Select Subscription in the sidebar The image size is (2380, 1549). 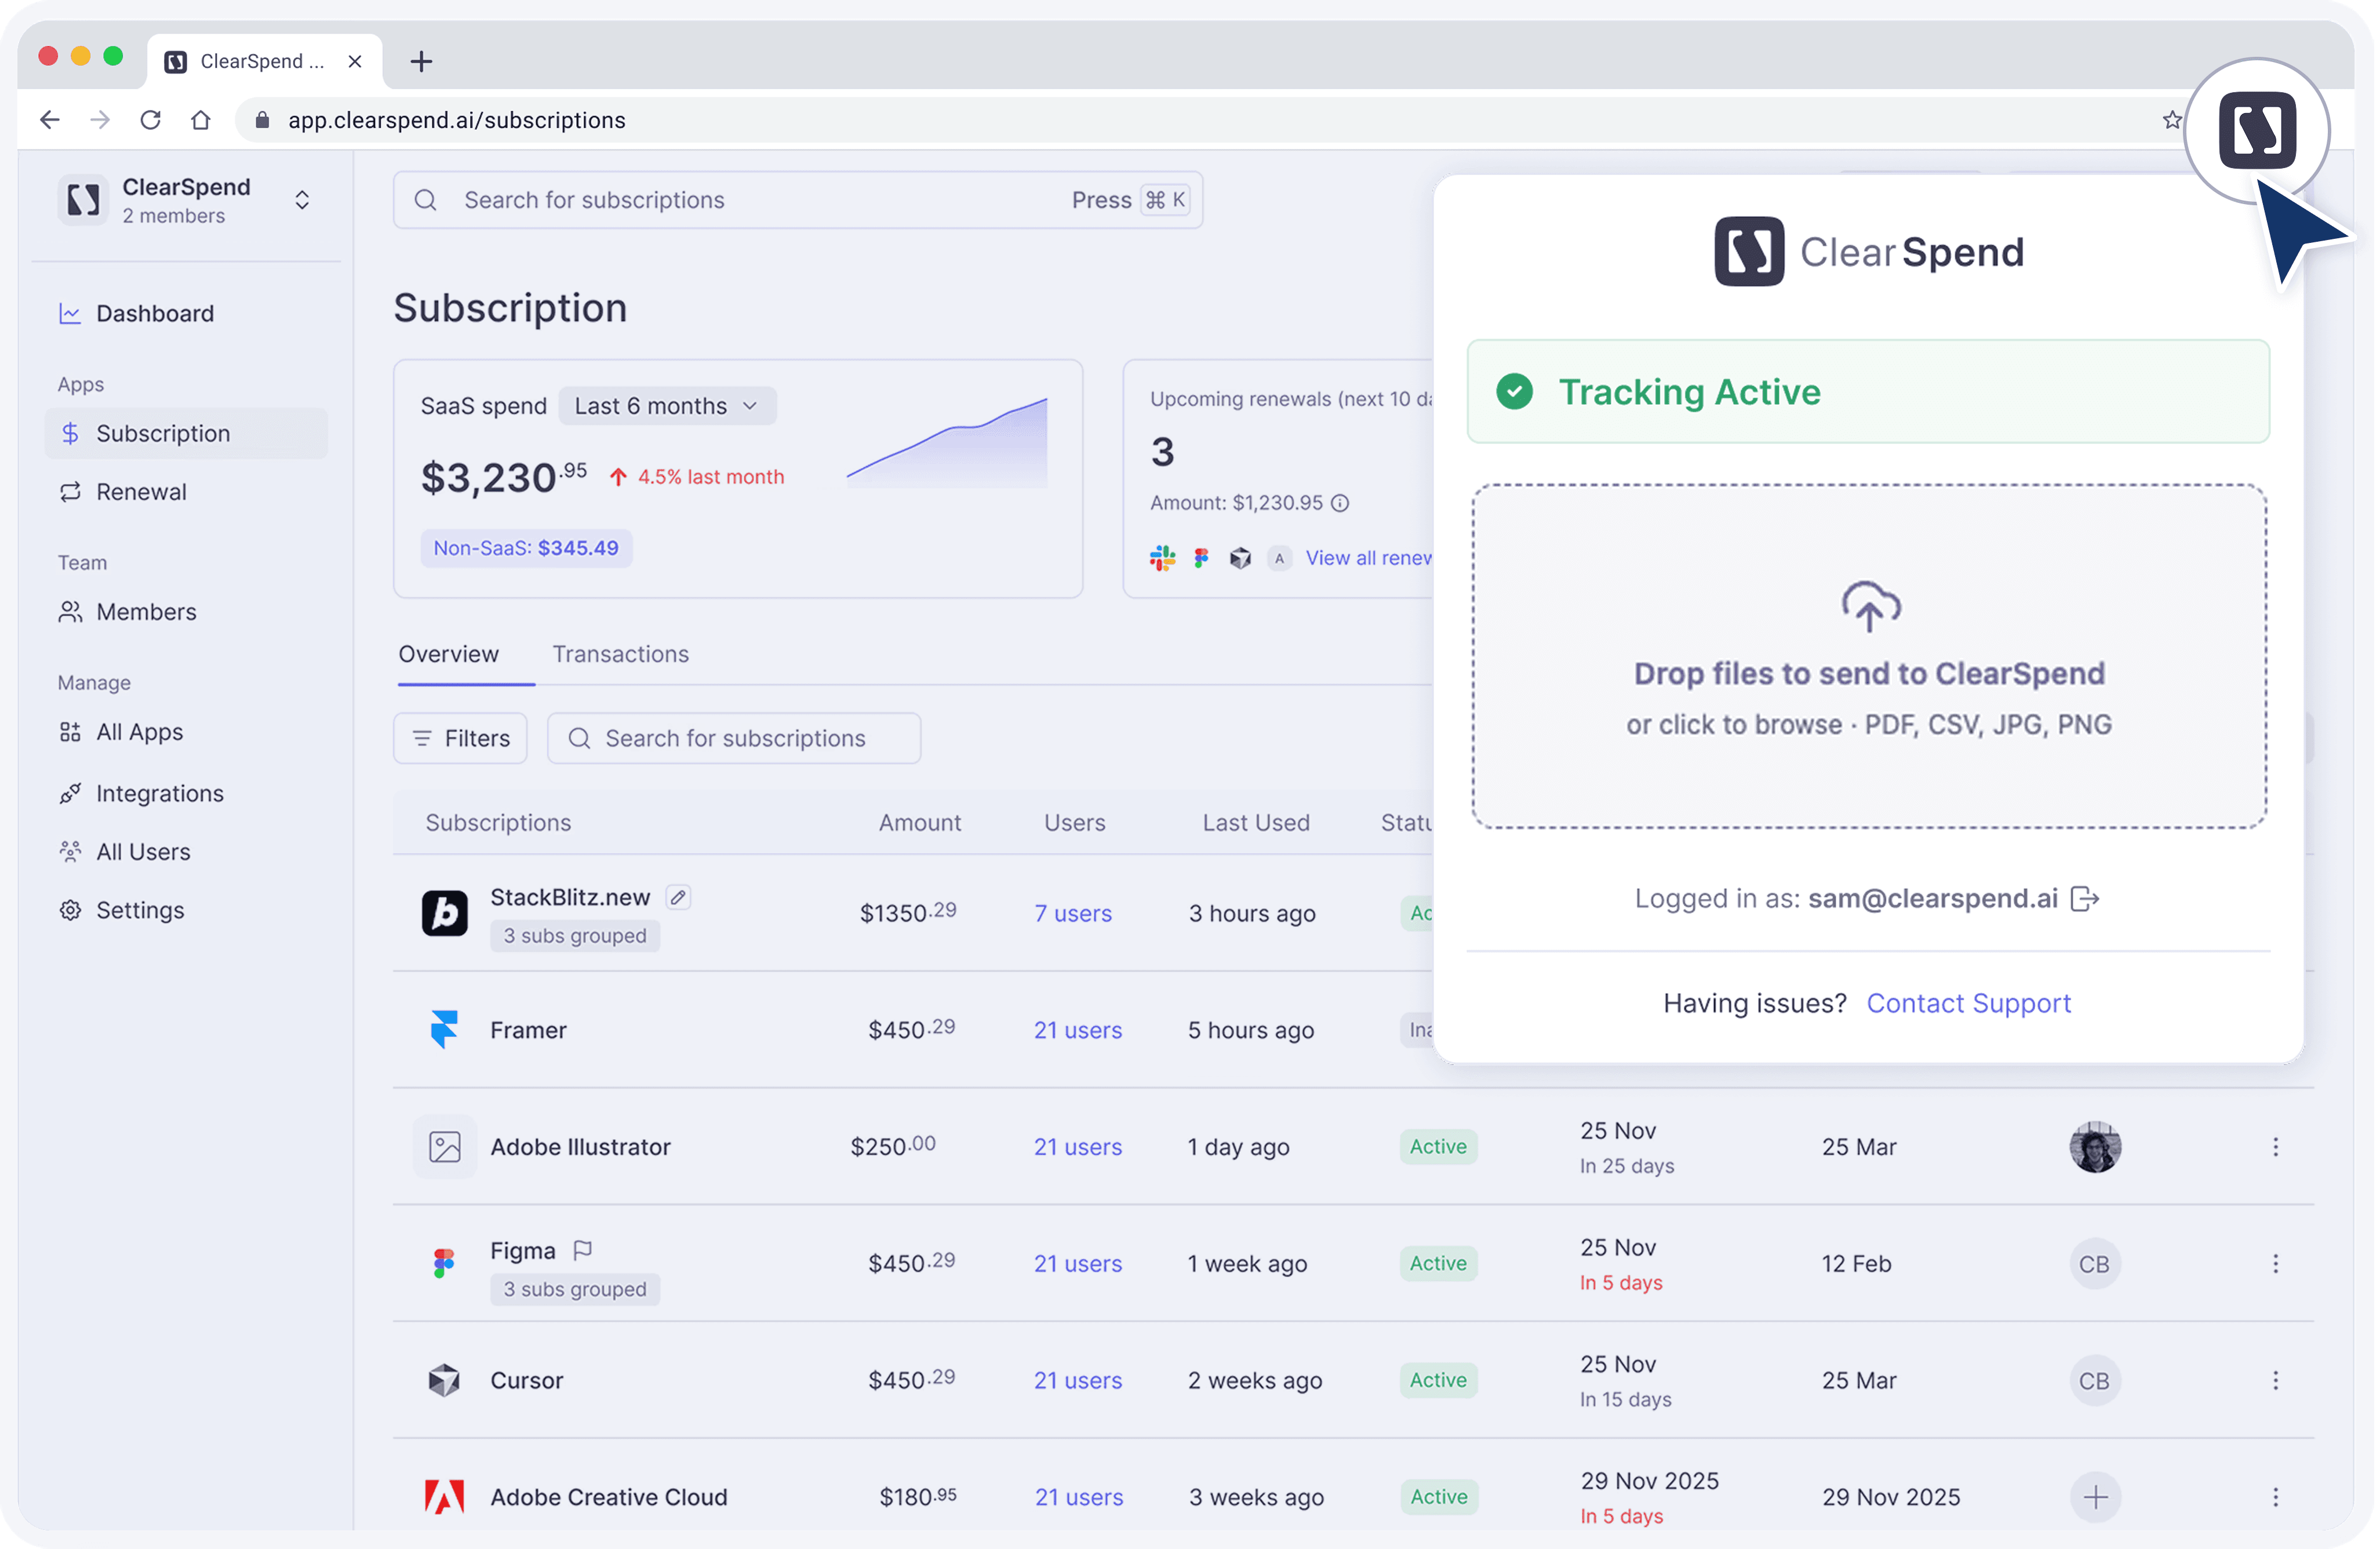point(186,433)
